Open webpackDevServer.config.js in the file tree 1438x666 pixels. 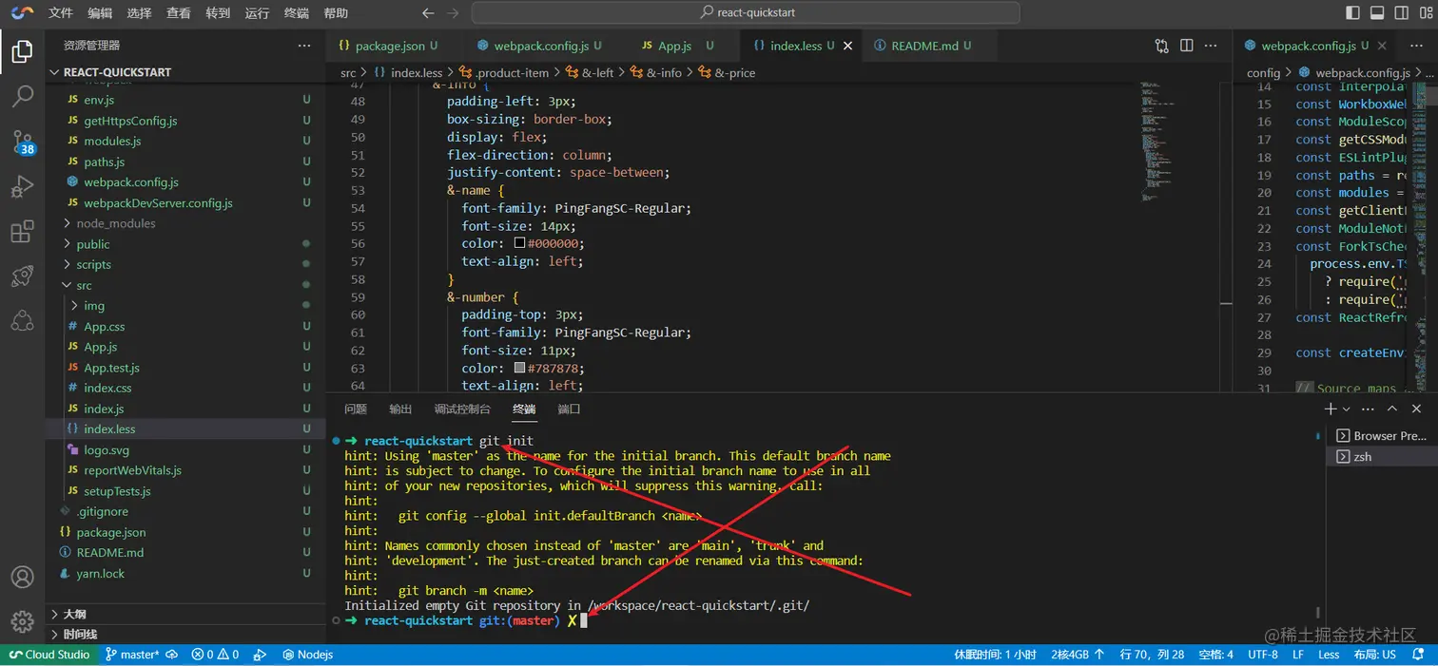pos(185,202)
